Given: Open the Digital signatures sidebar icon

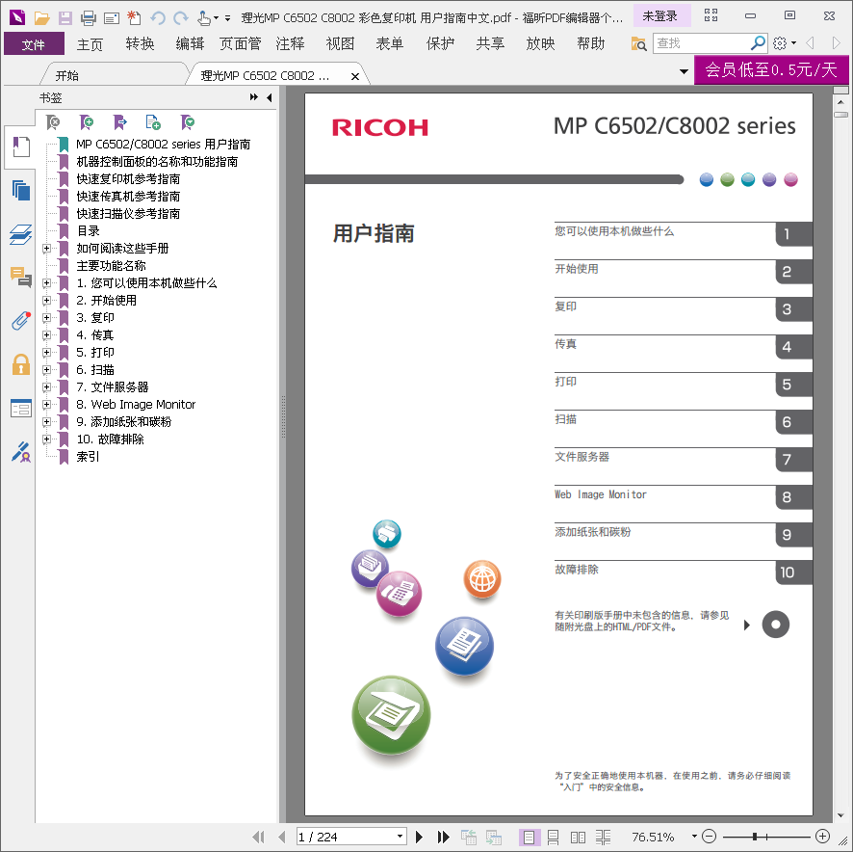Looking at the screenshot, I should [x=20, y=452].
